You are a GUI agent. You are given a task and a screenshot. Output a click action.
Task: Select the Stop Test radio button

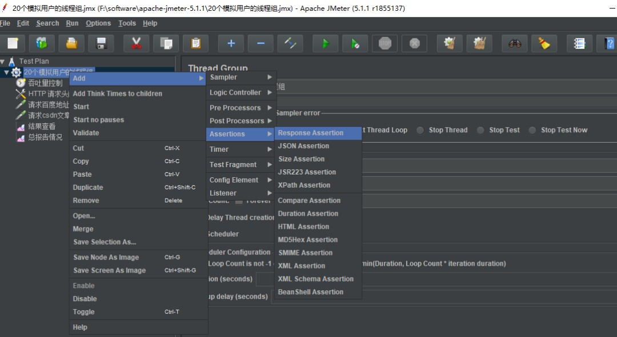pyautogui.click(x=480, y=130)
